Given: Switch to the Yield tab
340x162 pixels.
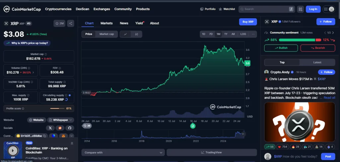Looking at the screenshot, I should click(139, 23).
